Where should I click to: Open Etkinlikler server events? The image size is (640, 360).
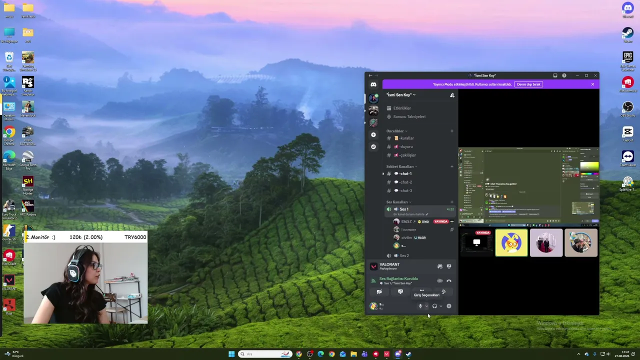pos(420,108)
